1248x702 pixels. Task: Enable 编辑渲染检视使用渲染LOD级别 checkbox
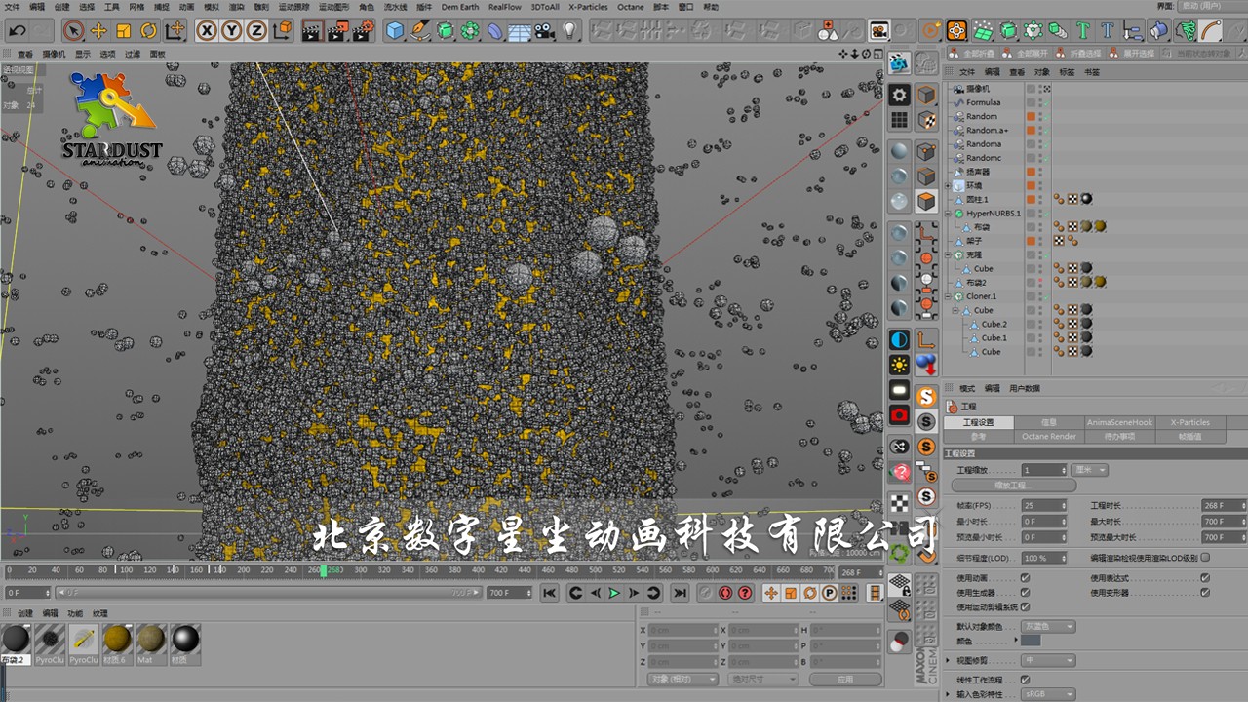[1206, 558]
